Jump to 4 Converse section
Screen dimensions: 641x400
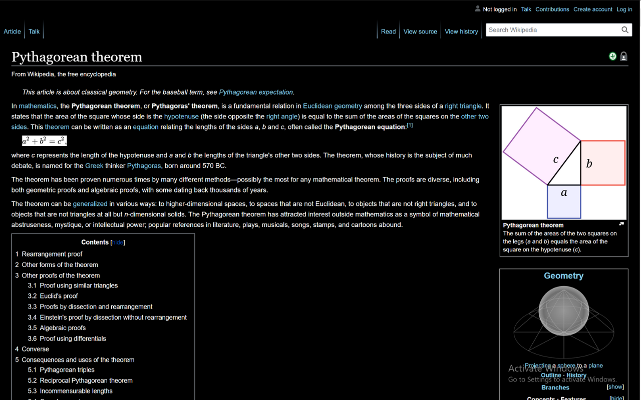pyautogui.click(x=32, y=349)
